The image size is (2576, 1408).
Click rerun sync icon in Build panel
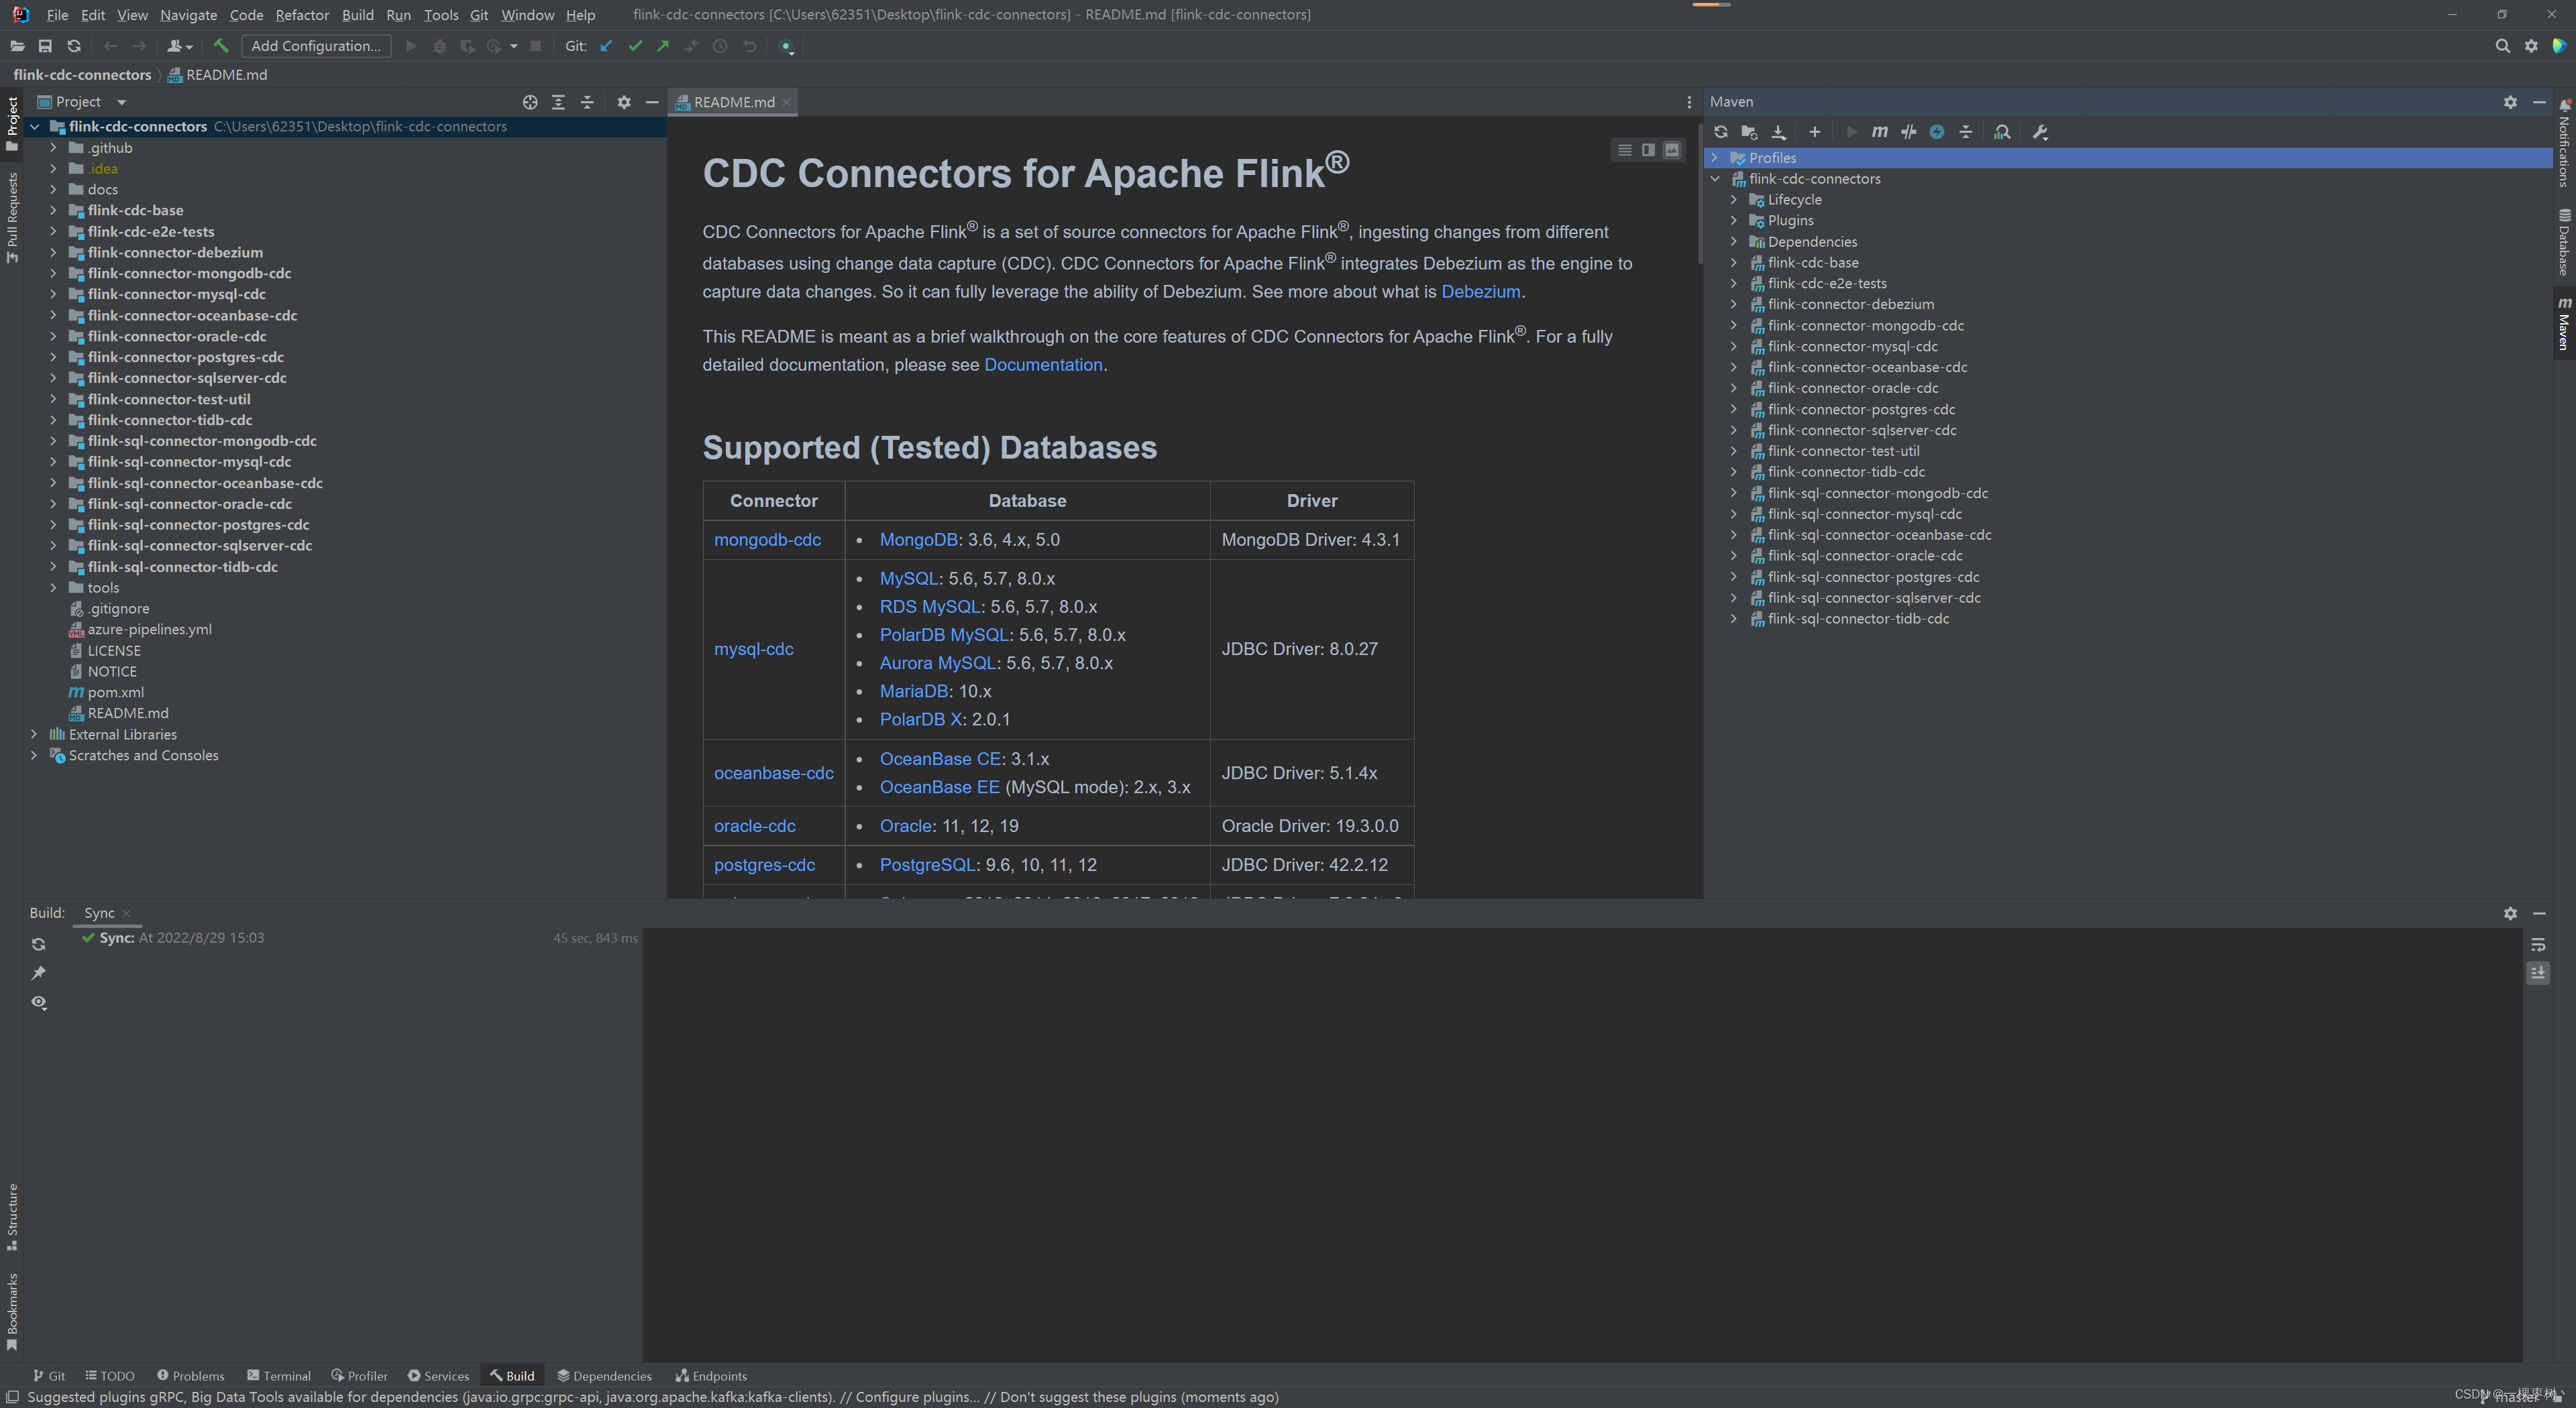(x=38, y=944)
